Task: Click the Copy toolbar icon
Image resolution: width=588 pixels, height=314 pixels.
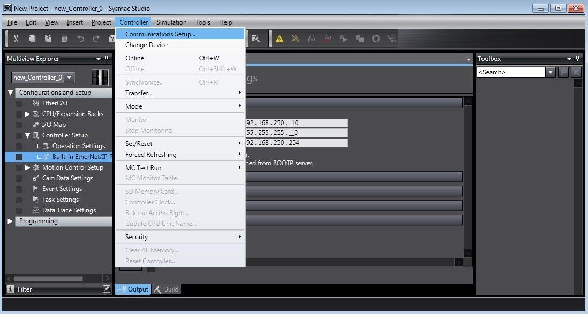Action: (x=32, y=38)
